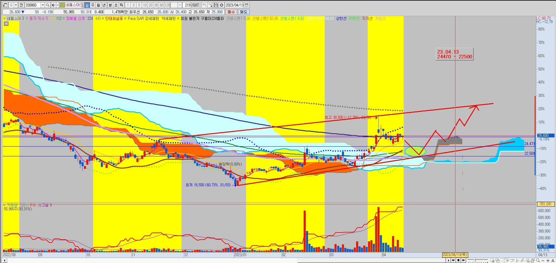Screen dimensions: 556x263
Task: Toggle the 네패스아크 legend checkbox
Action: 4,18
